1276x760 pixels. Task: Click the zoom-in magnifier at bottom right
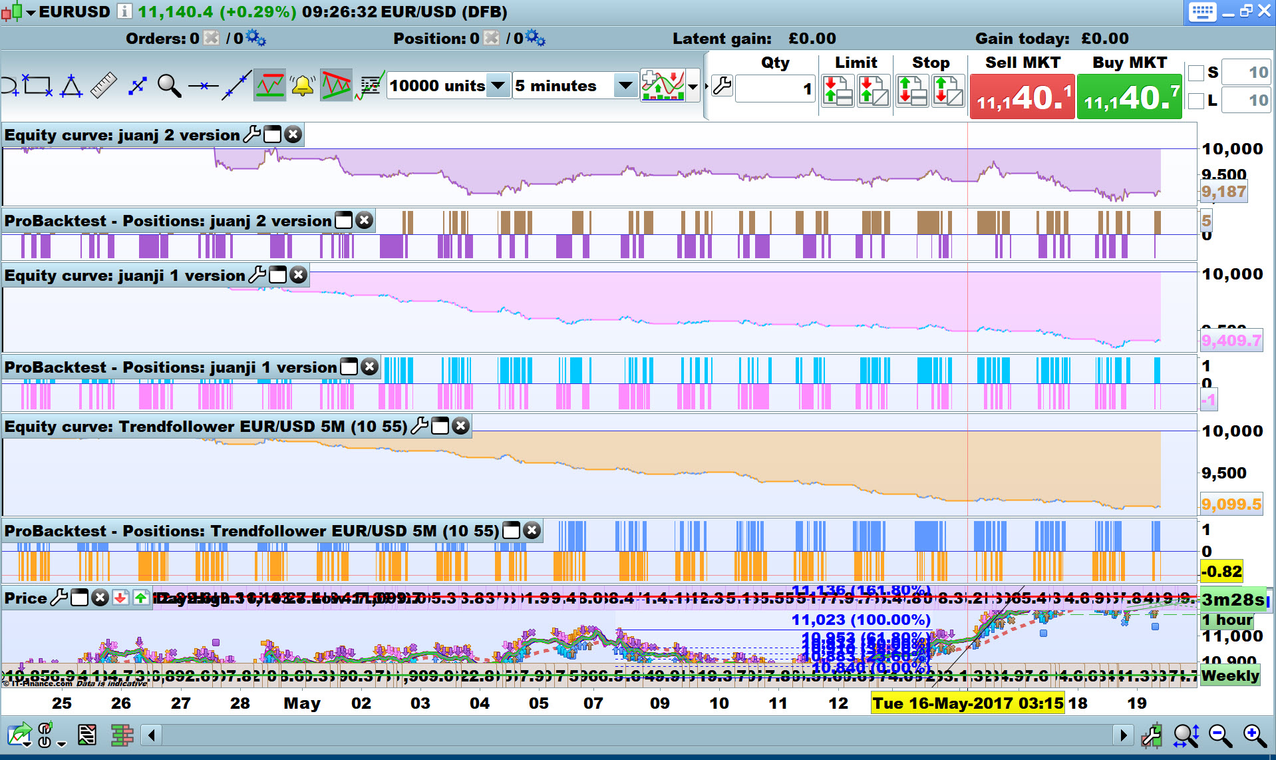(1255, 735)
